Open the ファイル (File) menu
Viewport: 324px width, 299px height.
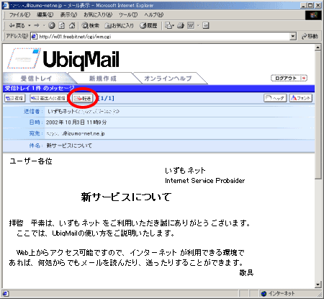(19, 15)
